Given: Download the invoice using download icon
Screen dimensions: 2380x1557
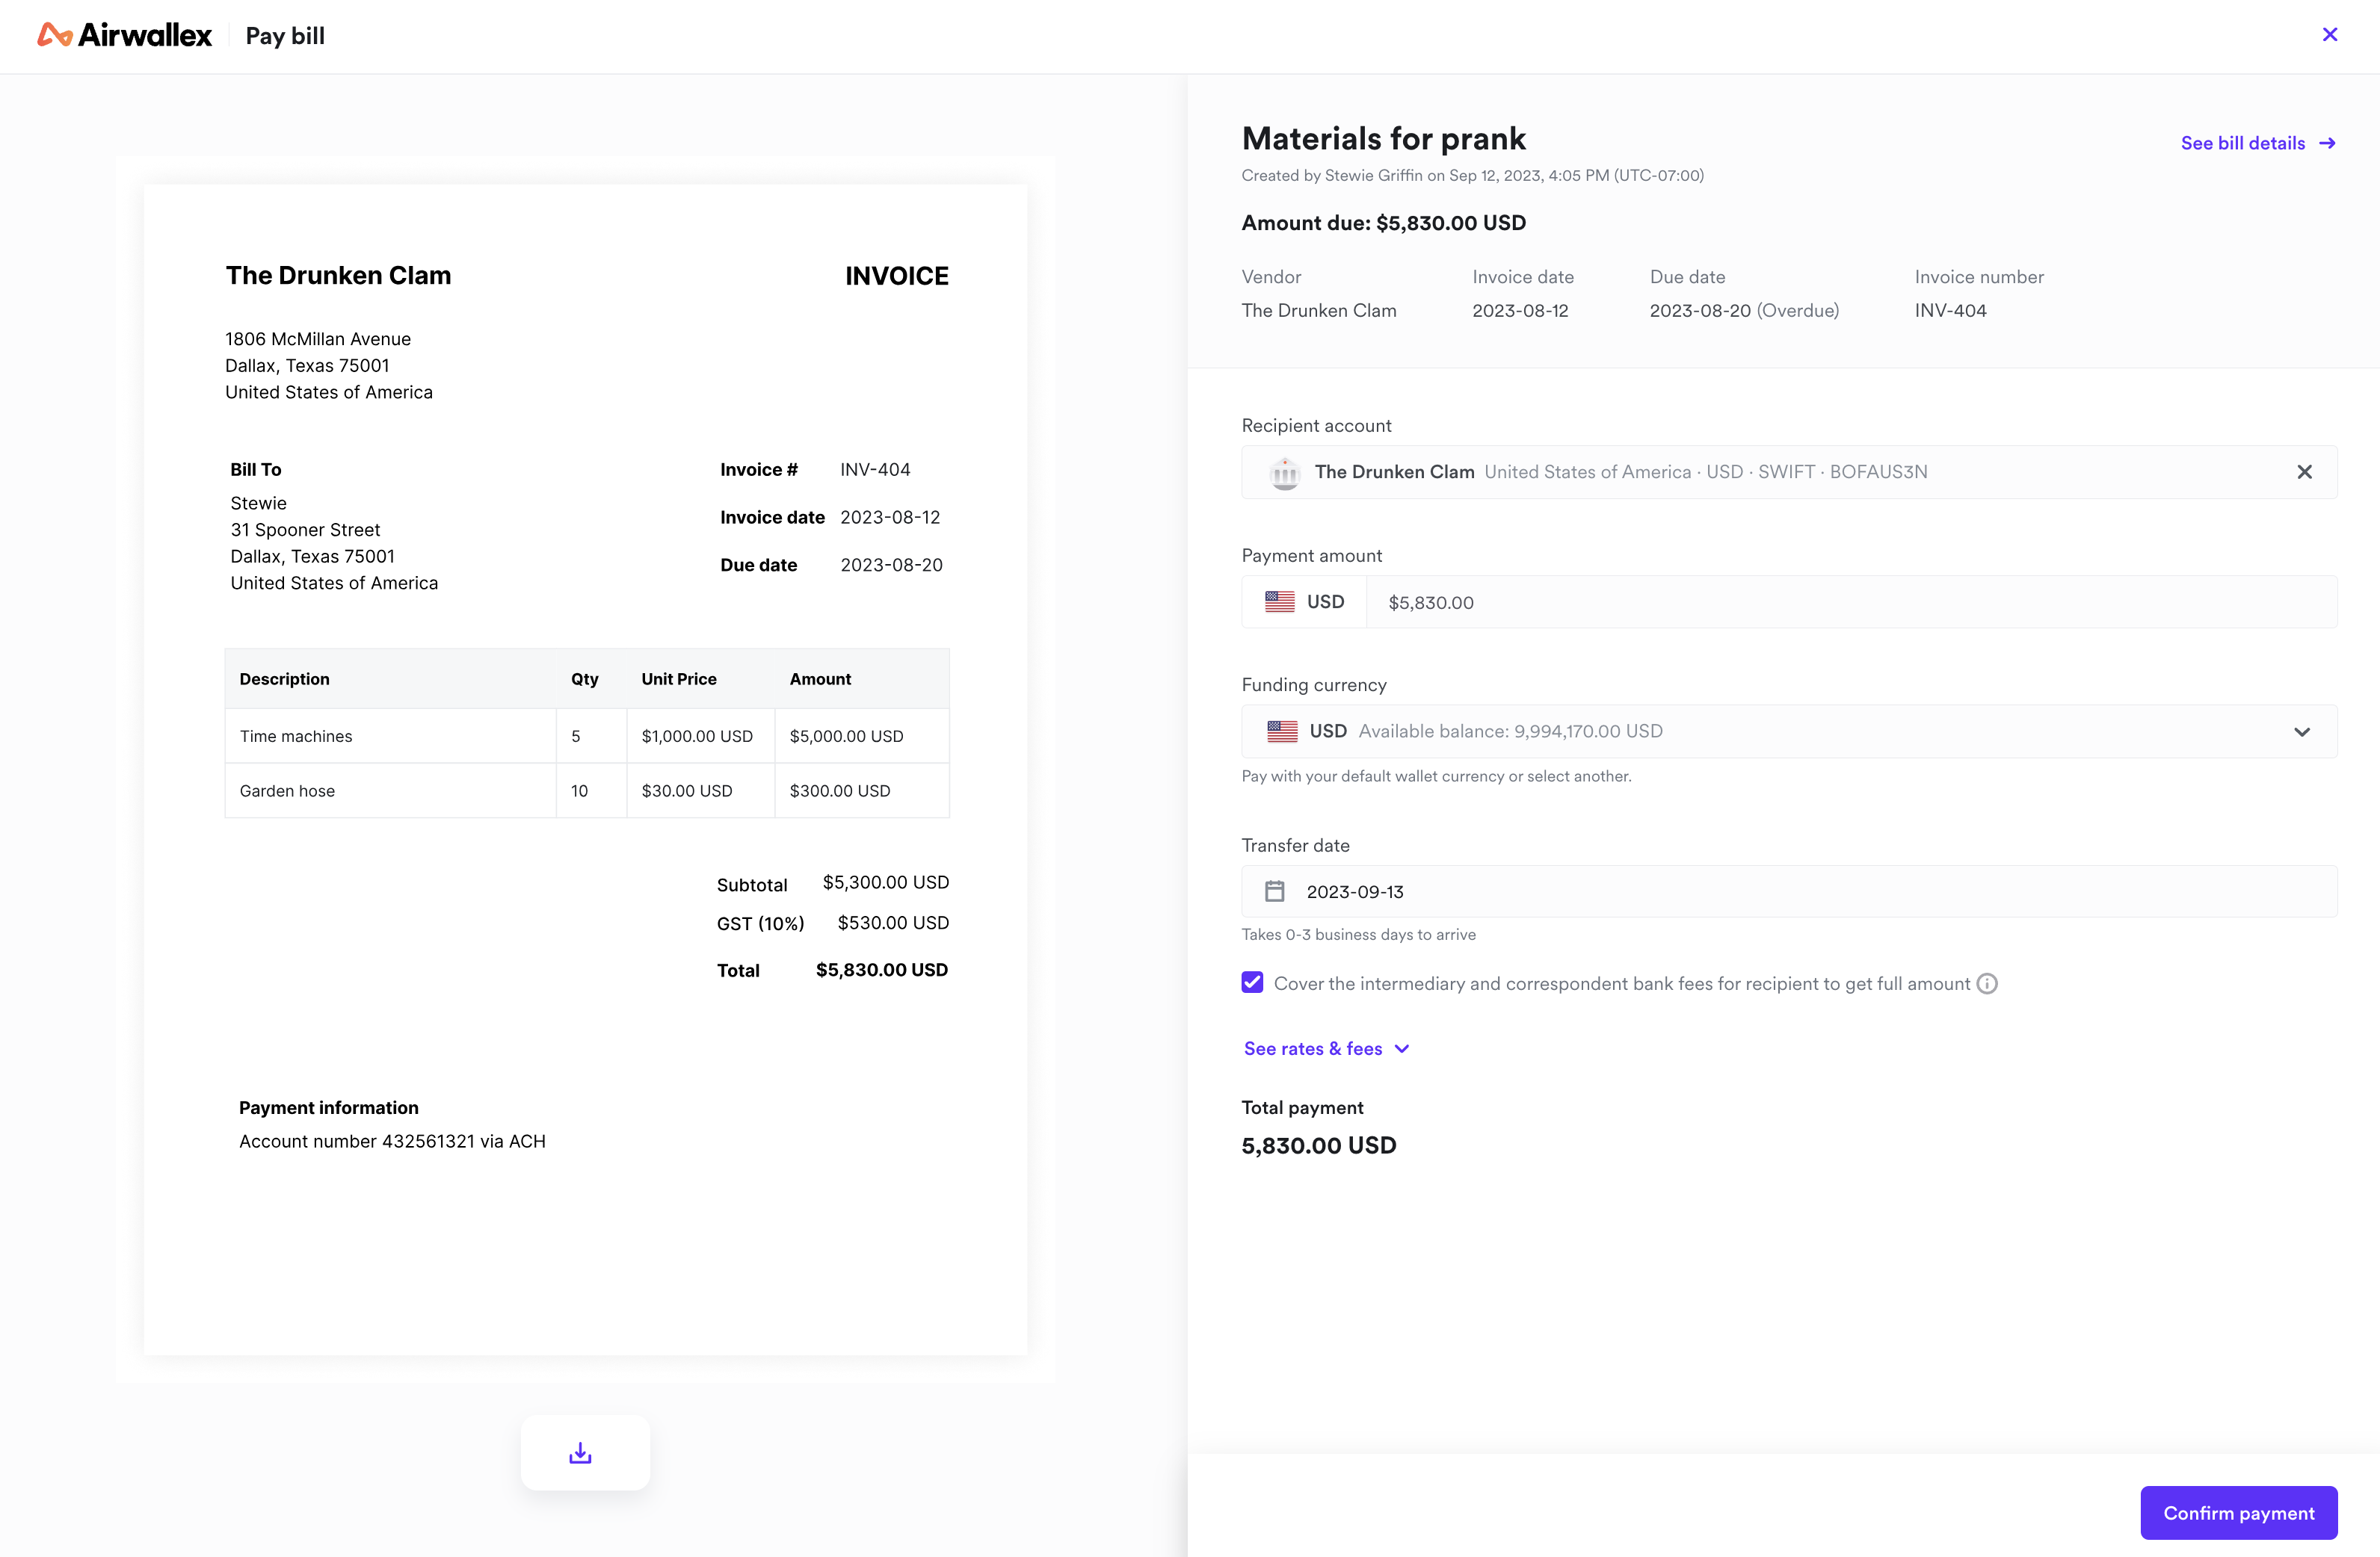Looking at the screenshot, I should click(580, 1453).
